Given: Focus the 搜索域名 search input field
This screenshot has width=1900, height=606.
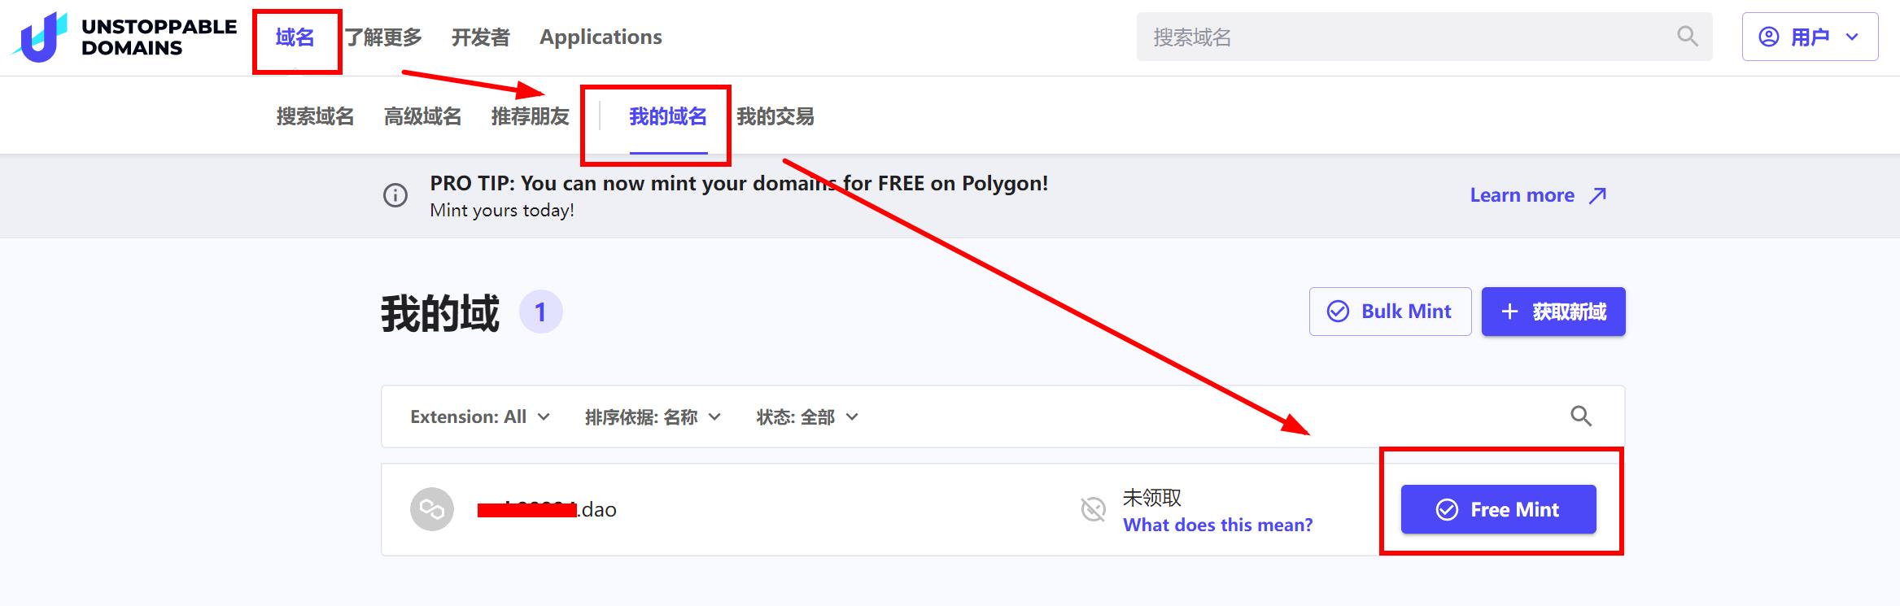Looking at the screenshot, I should pyautogui.click(x=1424, y=37).
